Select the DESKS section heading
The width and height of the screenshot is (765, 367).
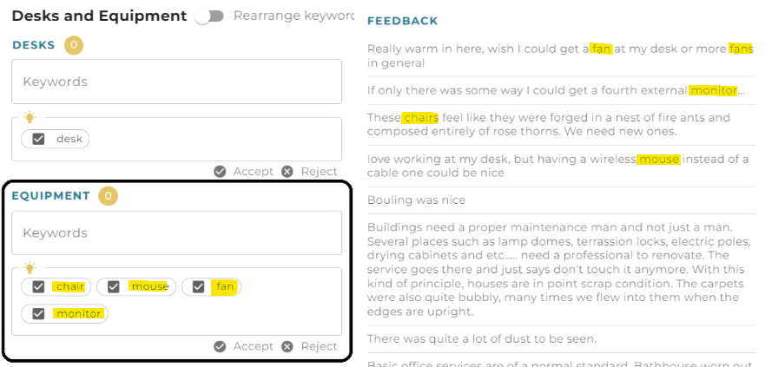click(x=34, y=45)
